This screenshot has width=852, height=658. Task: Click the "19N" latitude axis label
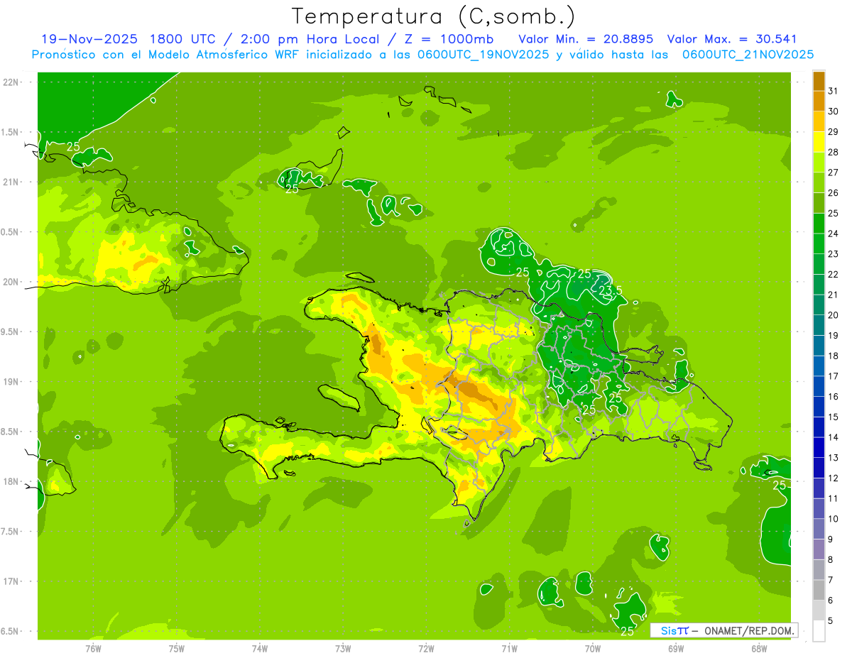10,382
